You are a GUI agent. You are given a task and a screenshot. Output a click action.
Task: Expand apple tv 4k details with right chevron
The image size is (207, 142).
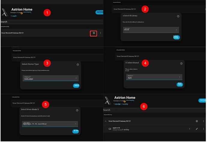pos(190,129)
